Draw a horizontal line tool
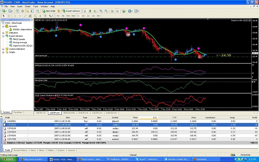This screenshot has height=162, width=259. pos(20,16)
